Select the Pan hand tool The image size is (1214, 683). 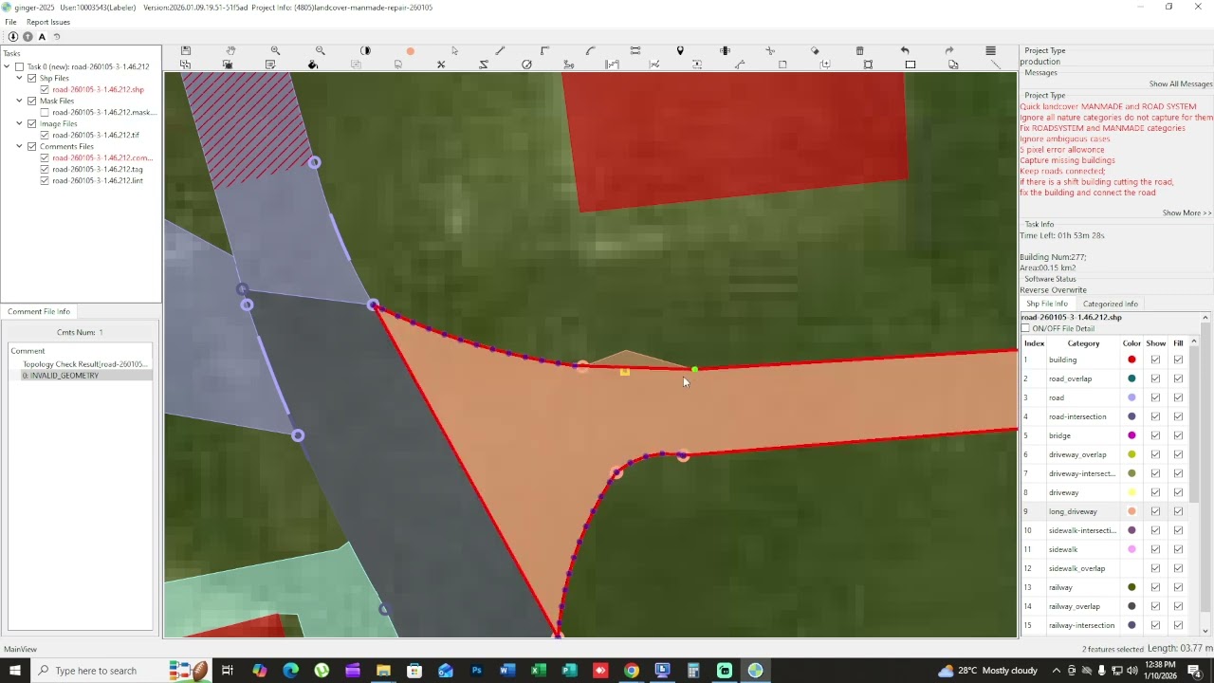tap(230, 50)
